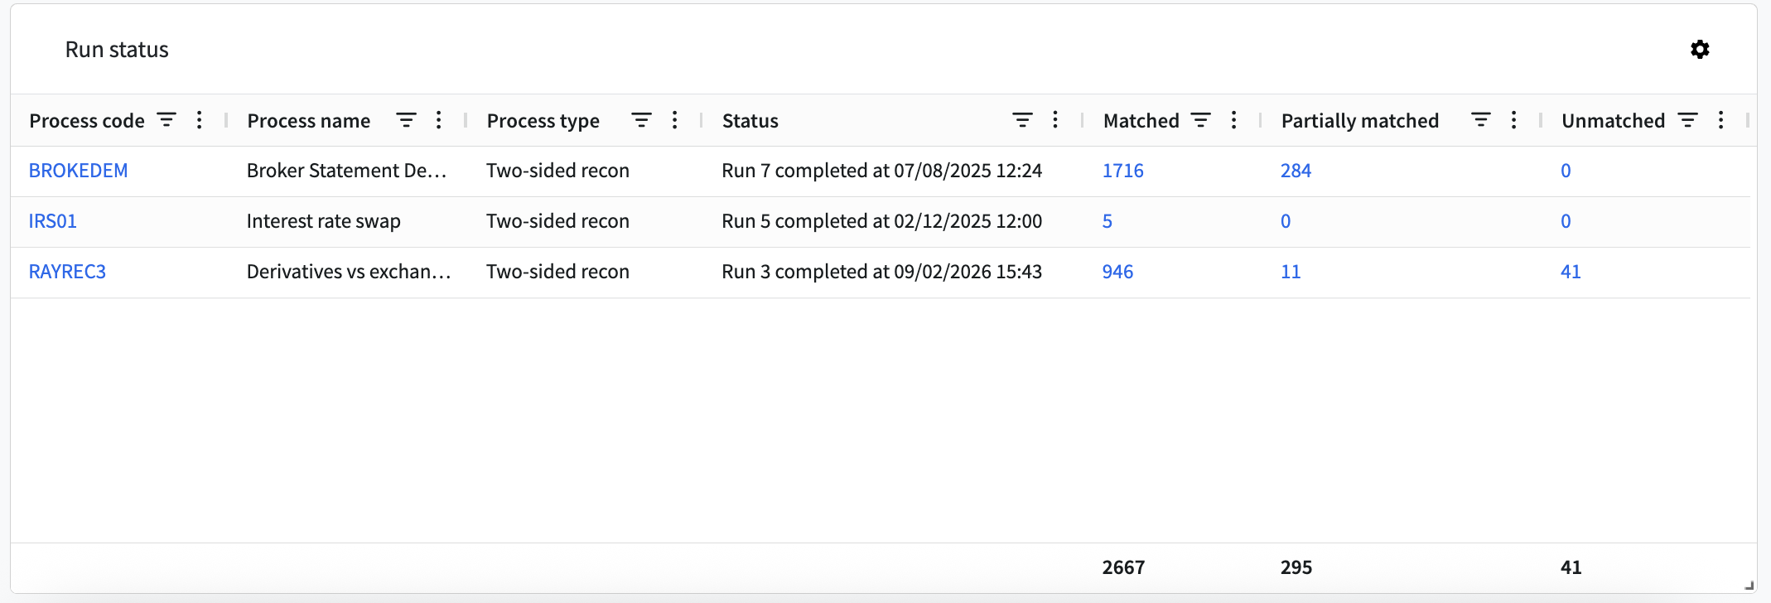Viewport: 1771px width, 603px height.
Task: Select RAYREC3 row Two-sided recon cell
Action: coord(557,272)
